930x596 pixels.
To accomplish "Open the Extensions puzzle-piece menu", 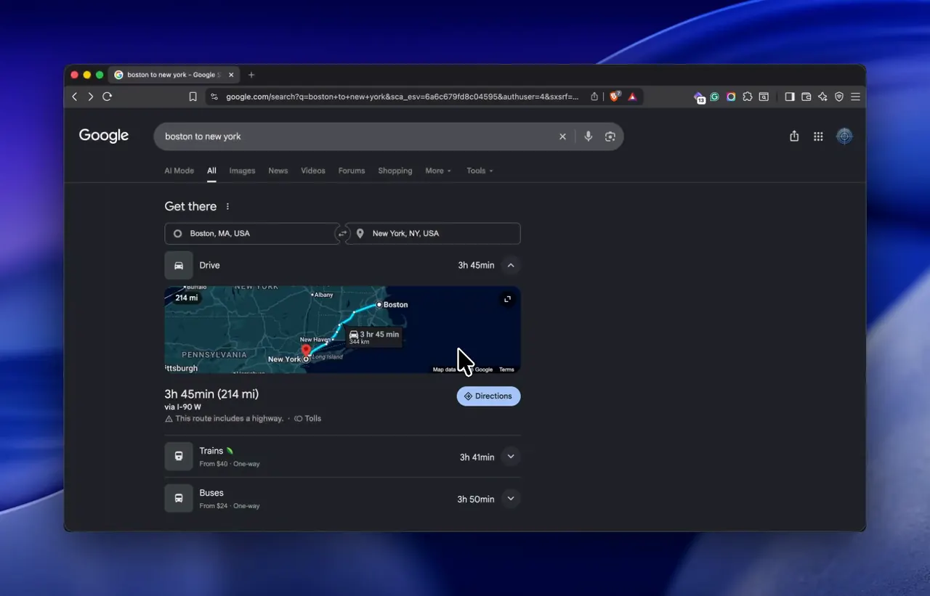I will coord(748,97).
